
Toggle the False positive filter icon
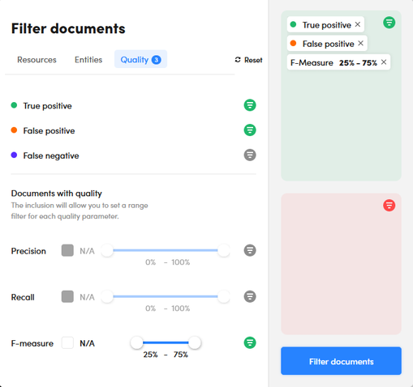[250, 130]
